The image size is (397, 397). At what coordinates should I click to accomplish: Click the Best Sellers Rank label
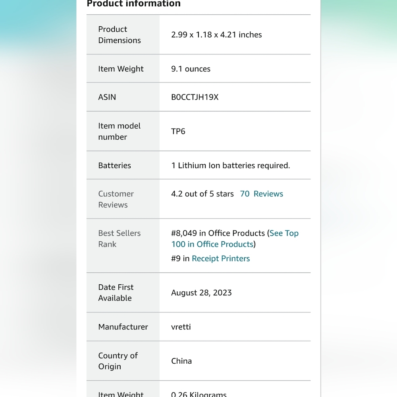click(119, 239)
